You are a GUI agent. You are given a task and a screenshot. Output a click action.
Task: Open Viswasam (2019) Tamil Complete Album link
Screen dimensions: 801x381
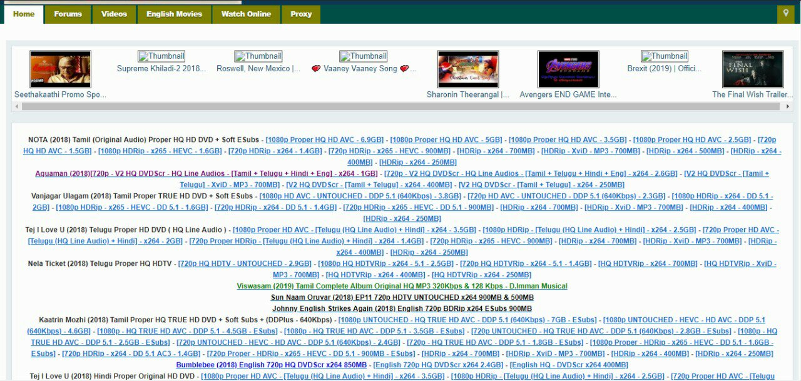pyautogui.click(x=402, y=287)
